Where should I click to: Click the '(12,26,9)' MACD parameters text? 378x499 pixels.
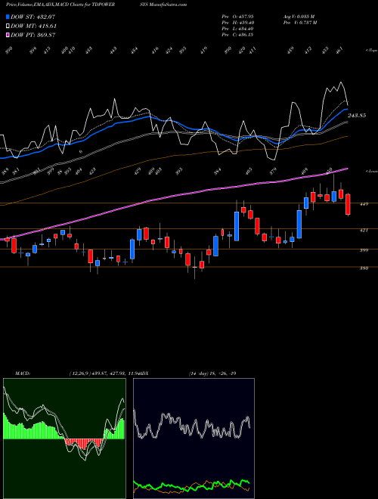pos(80,373)
